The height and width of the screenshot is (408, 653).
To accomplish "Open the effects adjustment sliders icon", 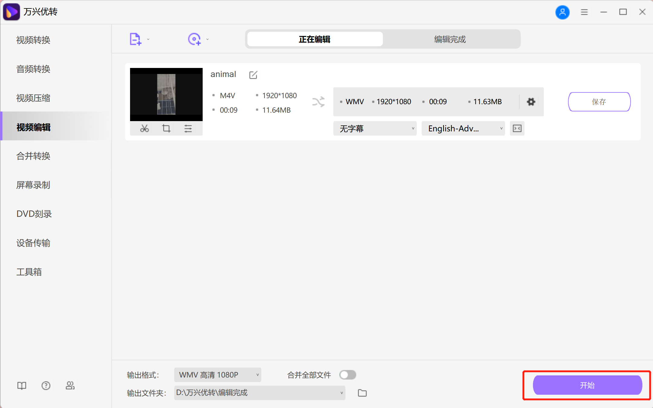I will coord(188,128).
